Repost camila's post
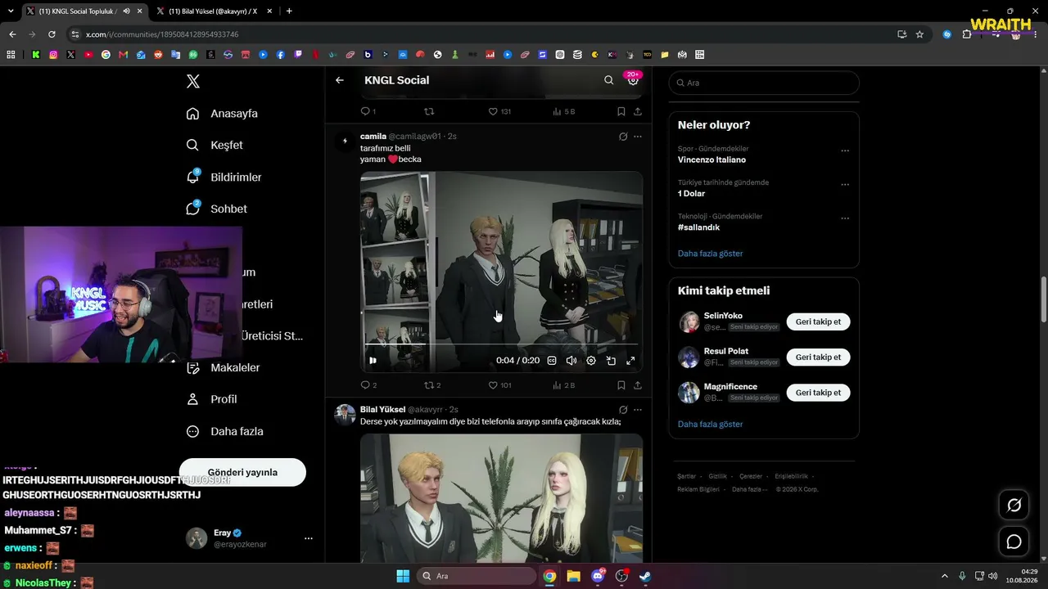Image resolution: width=1048 pixels, height=589 pixels. pyautogui.click(x=428, y=384)
